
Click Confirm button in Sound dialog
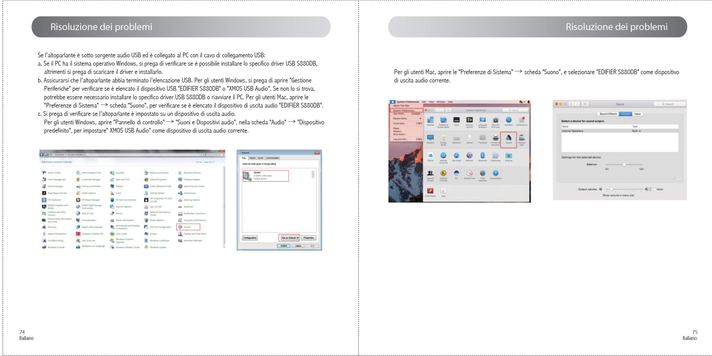[283, 246]
